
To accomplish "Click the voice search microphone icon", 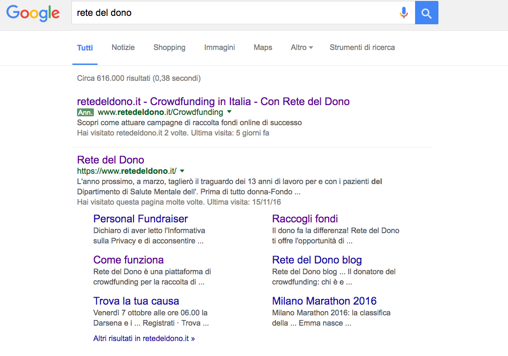I will click(404, 13).
